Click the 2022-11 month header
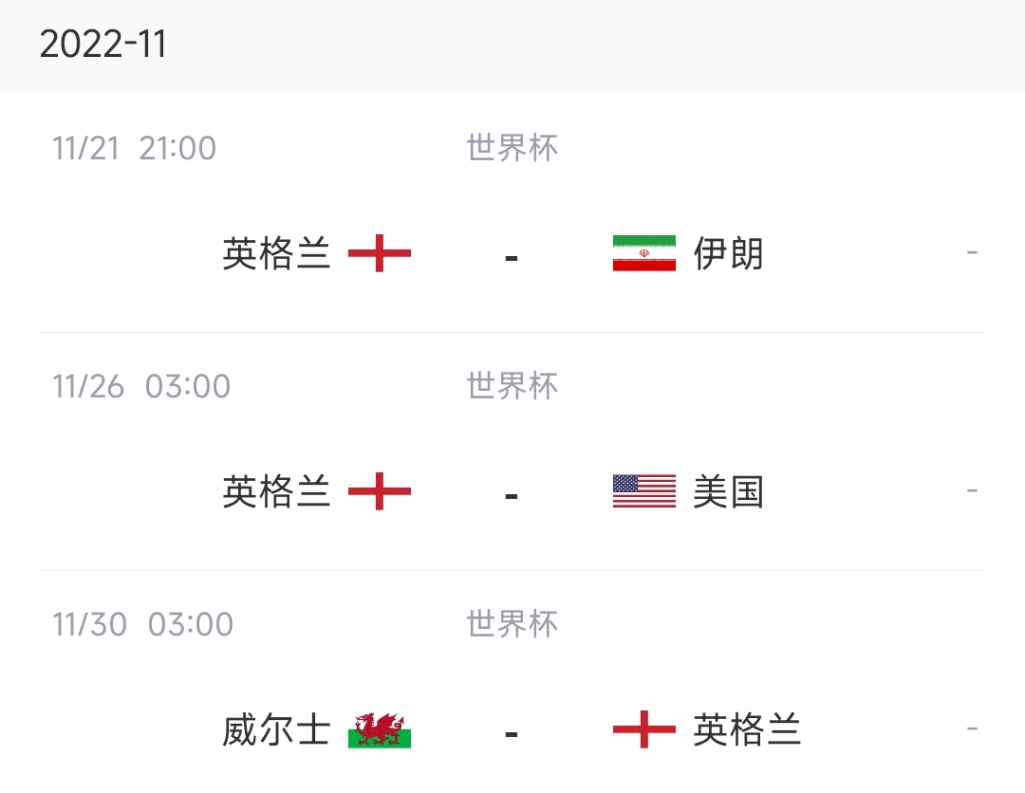 click(102, 45)
